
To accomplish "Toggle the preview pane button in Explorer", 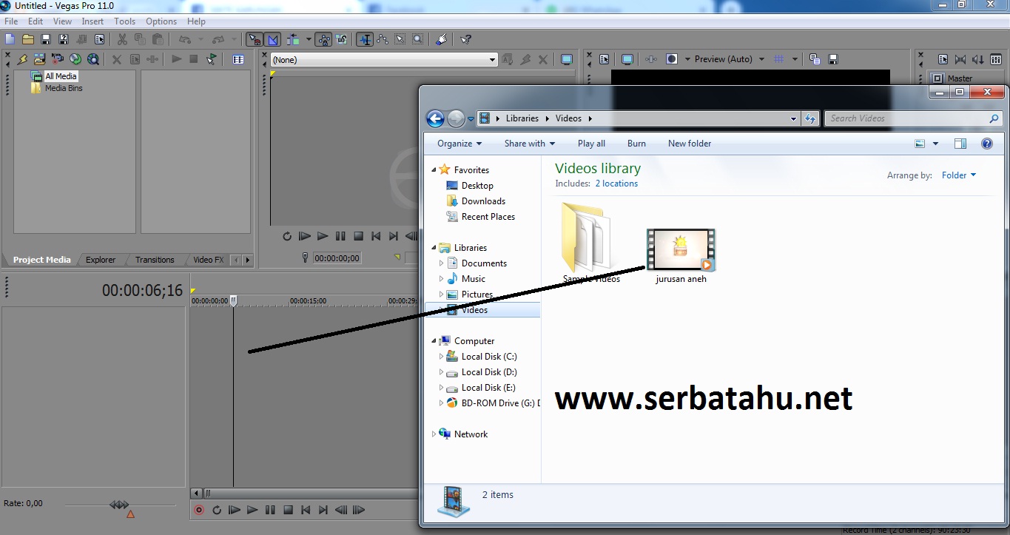I will coord(960,144).
